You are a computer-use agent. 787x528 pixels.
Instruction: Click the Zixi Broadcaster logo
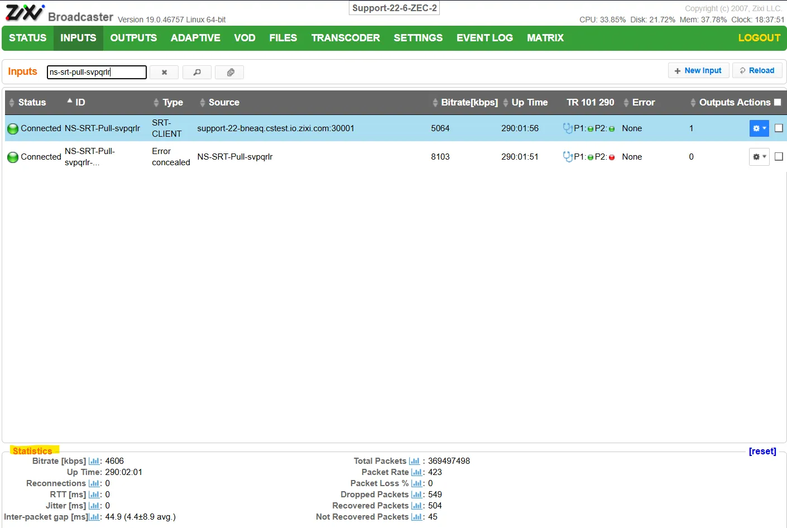(x=59, y=13)
